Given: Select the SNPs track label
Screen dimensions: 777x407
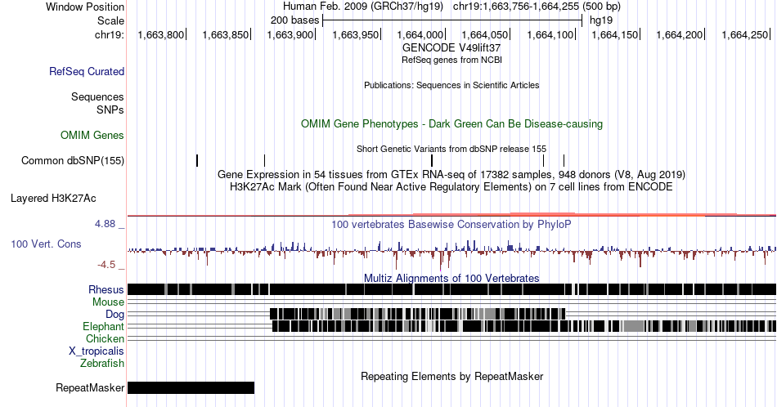Looking at the screenshot, I should [x=110, y=110].
